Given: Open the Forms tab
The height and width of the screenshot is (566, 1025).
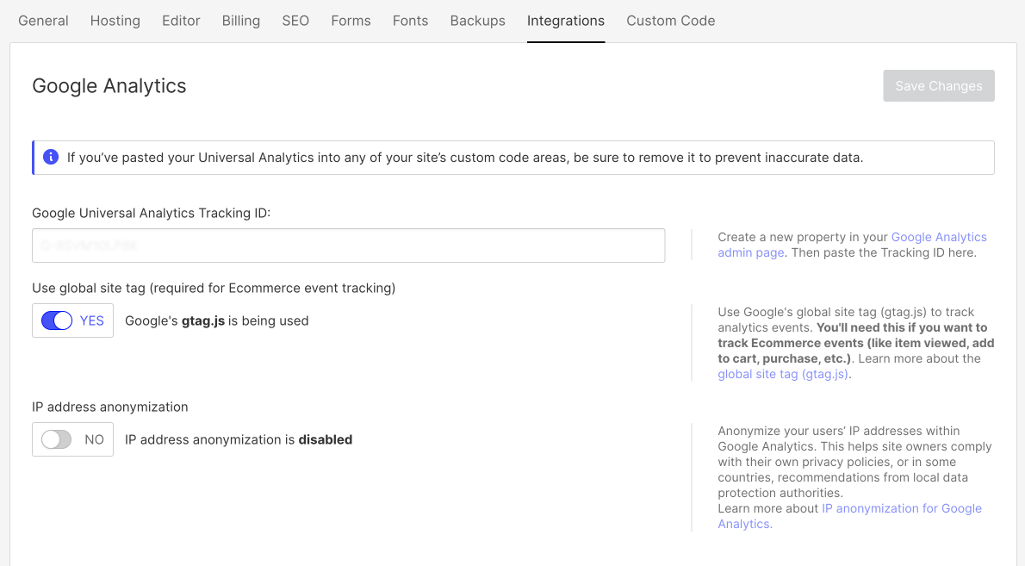Looking at the screenshot, I should click(x=351, y=21).
